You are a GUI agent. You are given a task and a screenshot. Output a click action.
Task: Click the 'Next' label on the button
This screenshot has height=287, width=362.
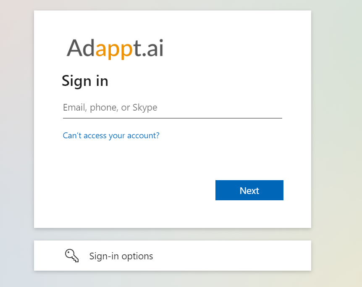(x=249, y=191)
